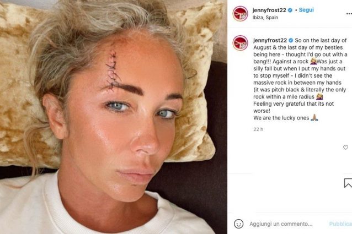352x234 pixels.
Task: Open the three-dots more options menu
Action: tap(349, 14)
